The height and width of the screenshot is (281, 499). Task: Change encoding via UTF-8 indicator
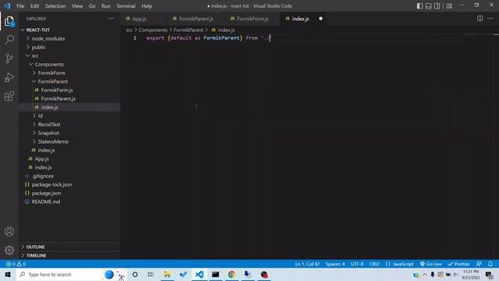point(357,264)
